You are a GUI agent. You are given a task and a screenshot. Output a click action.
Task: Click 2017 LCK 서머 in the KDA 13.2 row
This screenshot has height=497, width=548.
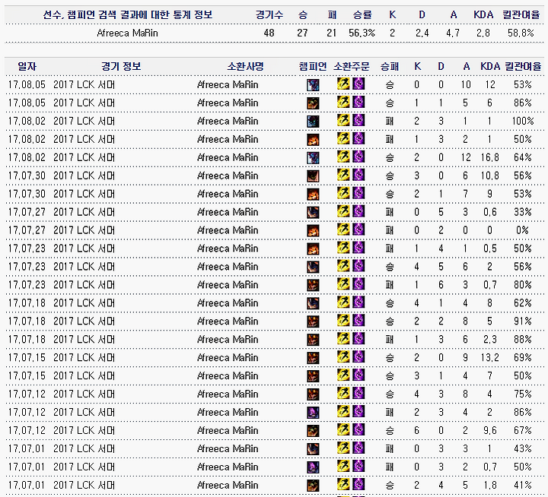click(84, 358)
